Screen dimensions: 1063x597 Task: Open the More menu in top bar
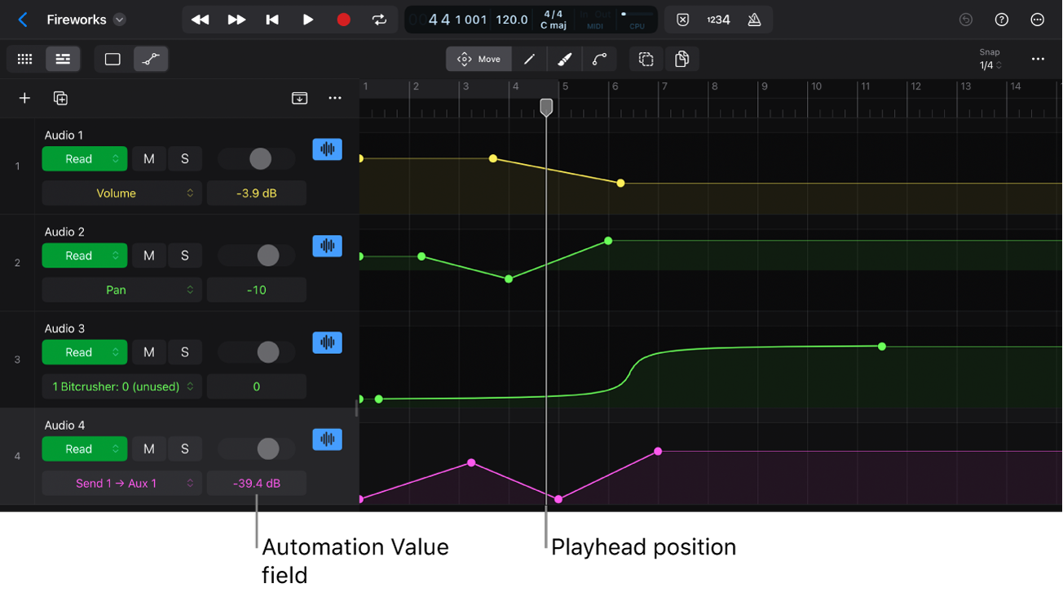click(1038, 20)
